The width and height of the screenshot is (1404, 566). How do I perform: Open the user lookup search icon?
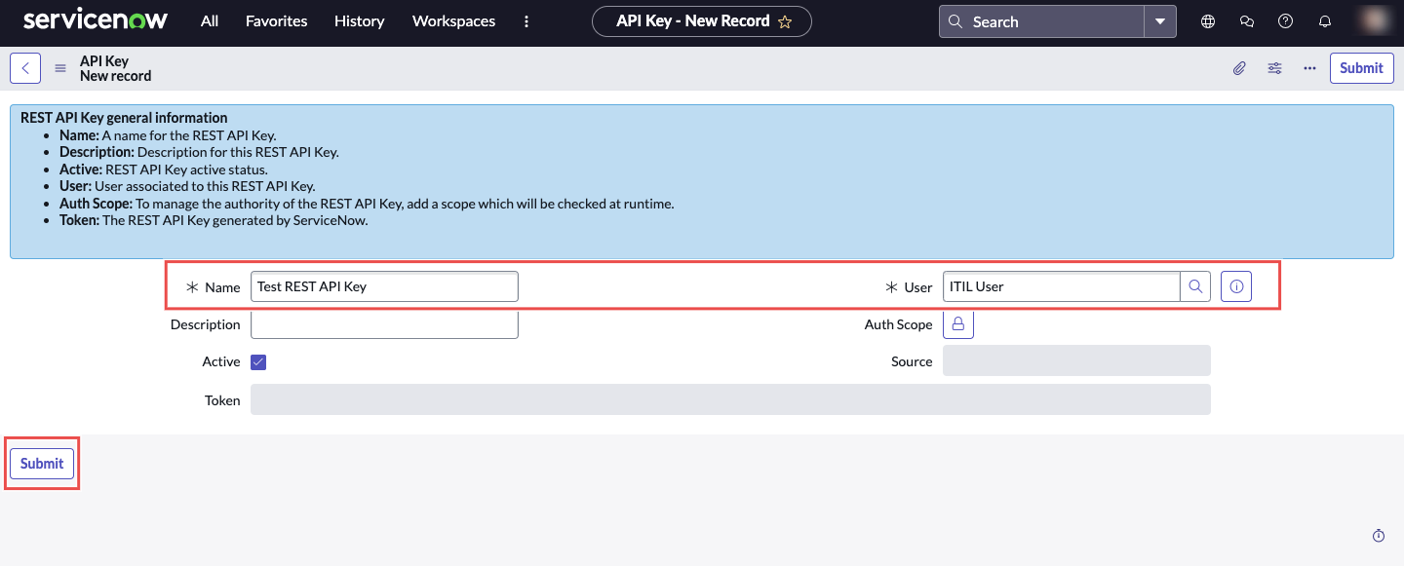pos(1195,285)
